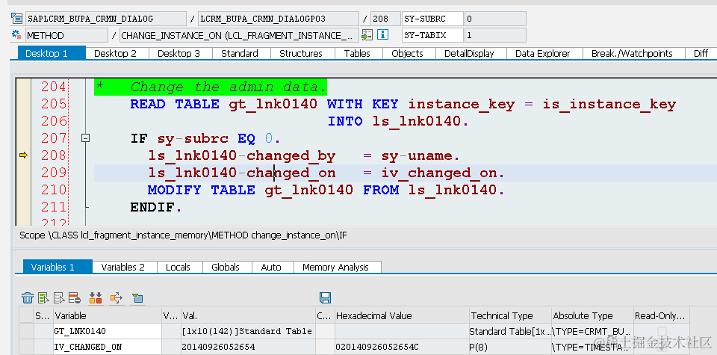Click the green navigate-to-source icon
This screenshot has height=355, width=717.
point(367,35)
